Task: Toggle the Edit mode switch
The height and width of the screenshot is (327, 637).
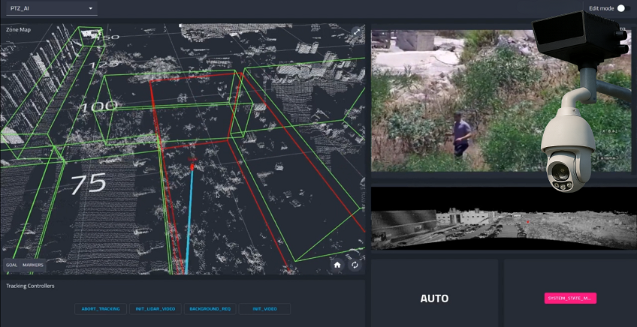Action: click(x=620, y=8)
